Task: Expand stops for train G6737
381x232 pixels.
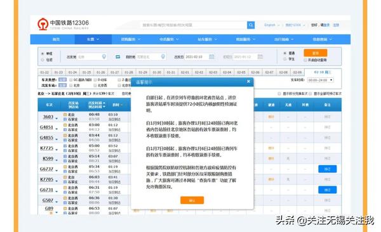Action: (x=57, y=171)
